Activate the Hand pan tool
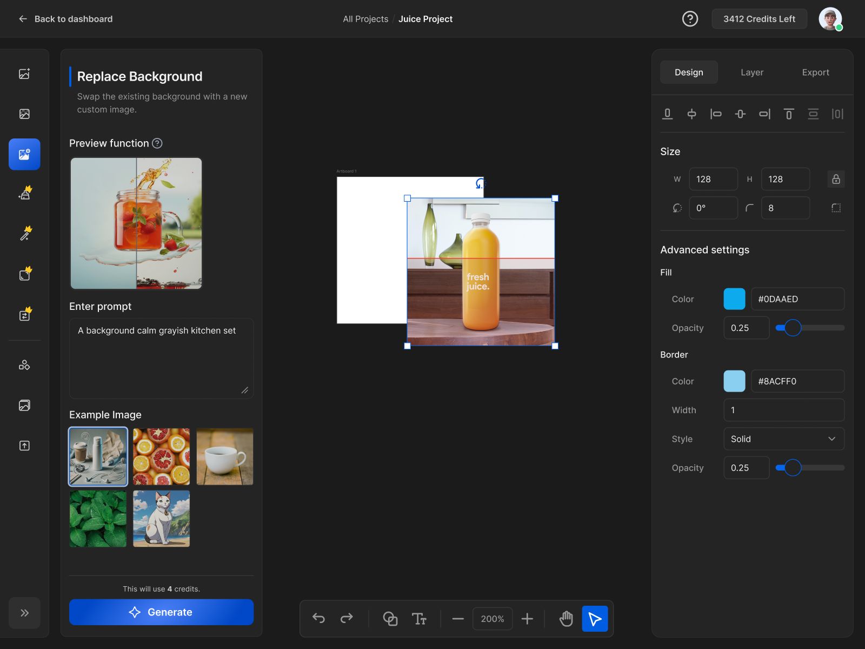865x649 pixels. (x=566, y=618)
